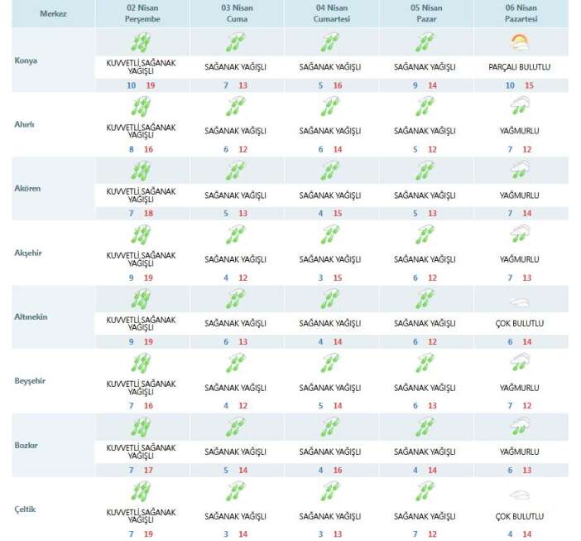This screenshot has width=581, height=541.
Task: Click Ahırlı's rainy icon for 06 Nisan Pazartesi
Action: pyautogui.click(x=521, y=105)
